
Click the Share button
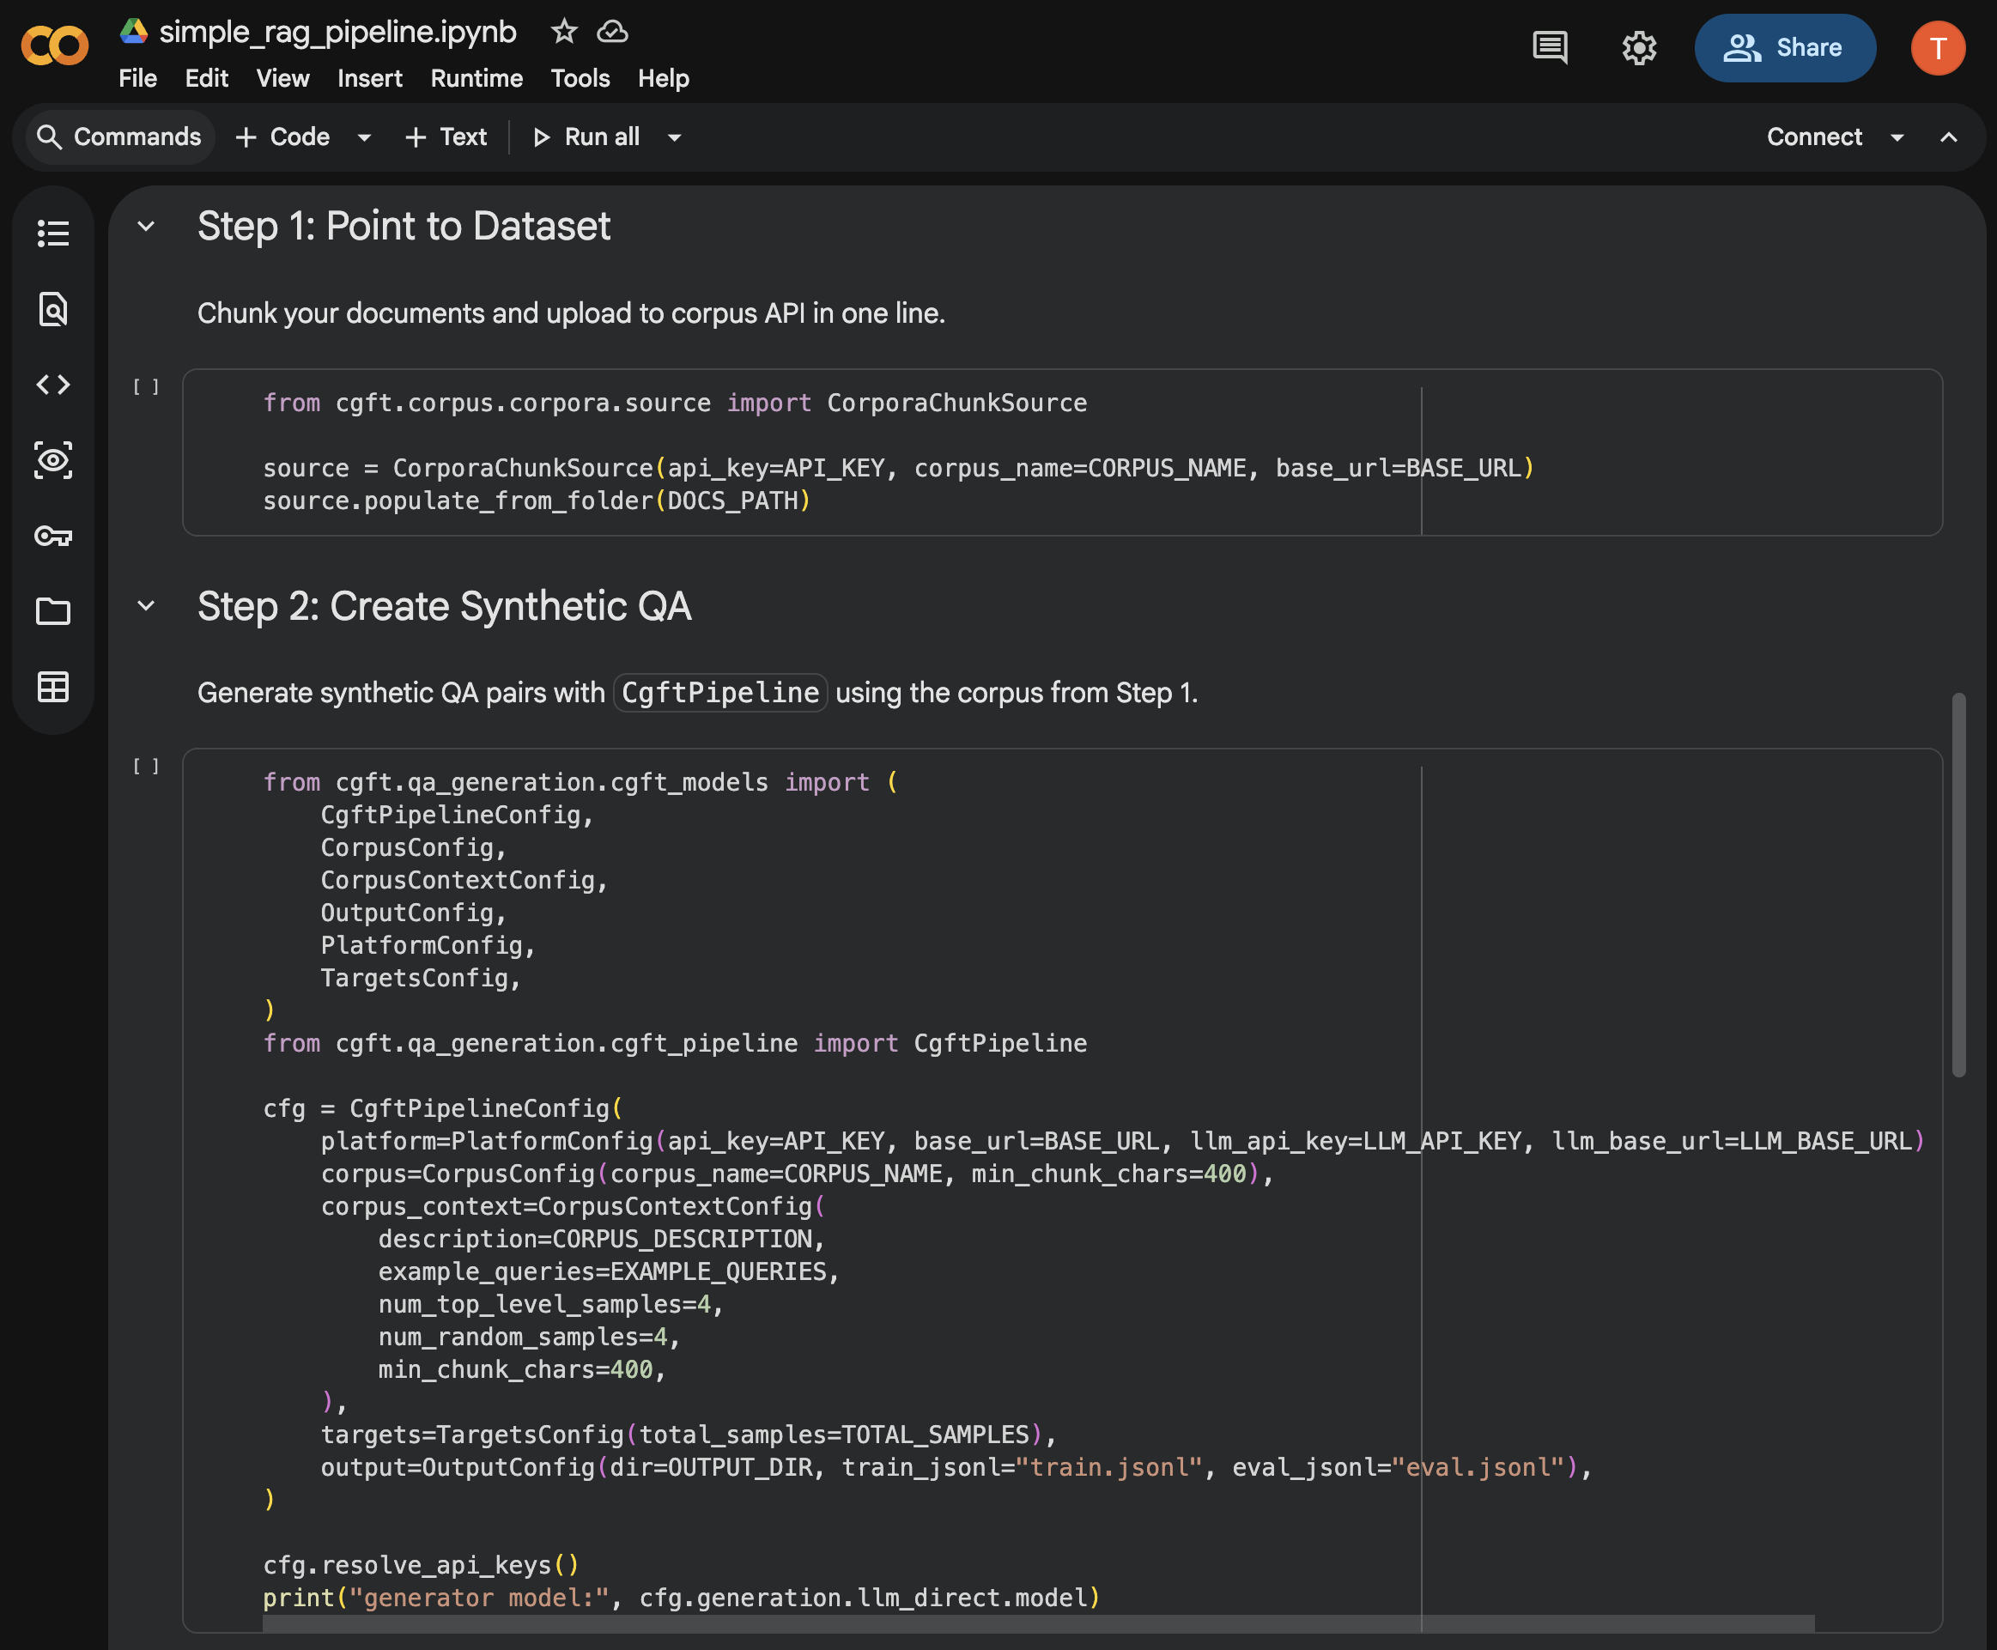pyautogui.click(x=1784, y=47)
